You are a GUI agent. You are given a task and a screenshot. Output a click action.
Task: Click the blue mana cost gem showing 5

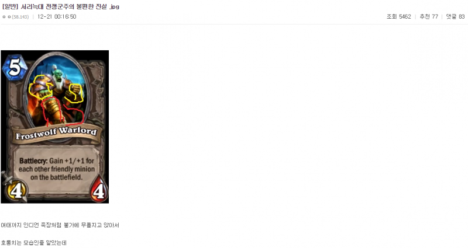click(14, 67)
